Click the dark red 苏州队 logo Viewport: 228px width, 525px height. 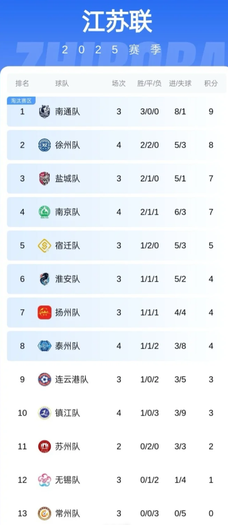[44, 447]
